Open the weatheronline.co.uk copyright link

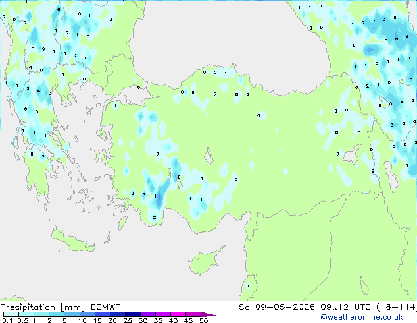click(361, 317)
